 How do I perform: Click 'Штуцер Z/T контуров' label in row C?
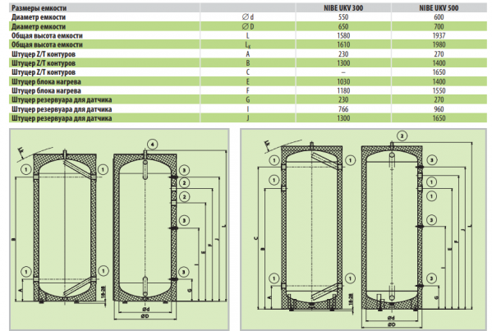[x=44, y=72]
